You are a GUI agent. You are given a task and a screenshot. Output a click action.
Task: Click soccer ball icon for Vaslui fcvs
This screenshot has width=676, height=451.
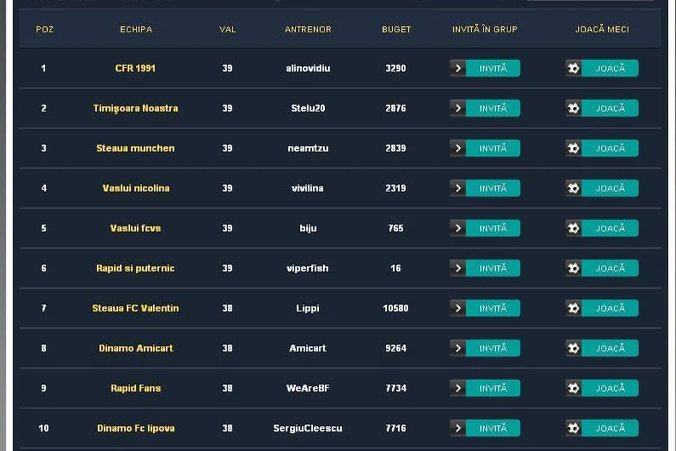pyautogui.click(x=573, y=228)
